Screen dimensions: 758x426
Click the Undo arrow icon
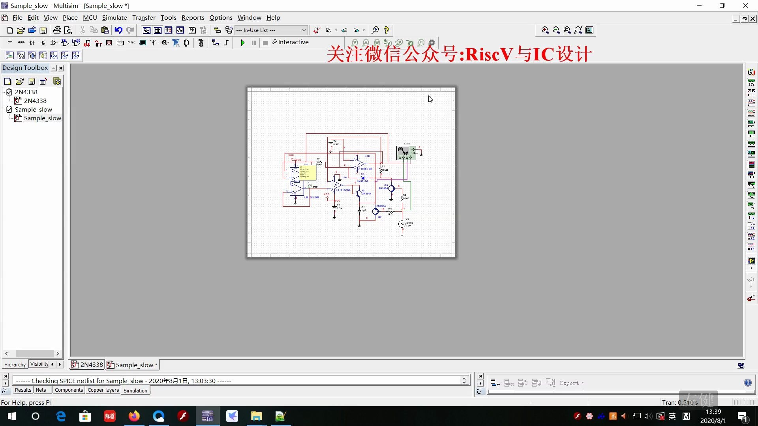[x=118, y=30]
